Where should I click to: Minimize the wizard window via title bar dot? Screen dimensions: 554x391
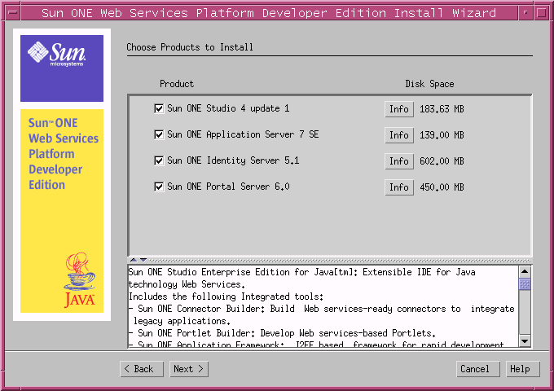(x=525, y=13)
